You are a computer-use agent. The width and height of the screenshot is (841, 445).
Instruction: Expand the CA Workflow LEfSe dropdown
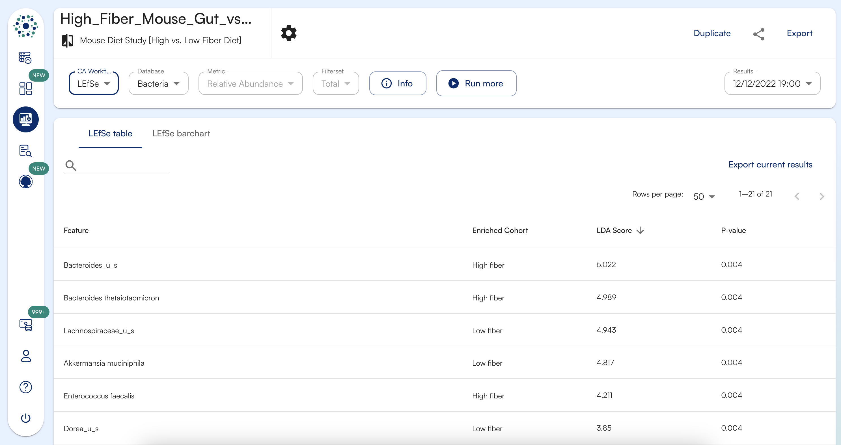click(93, 84)
